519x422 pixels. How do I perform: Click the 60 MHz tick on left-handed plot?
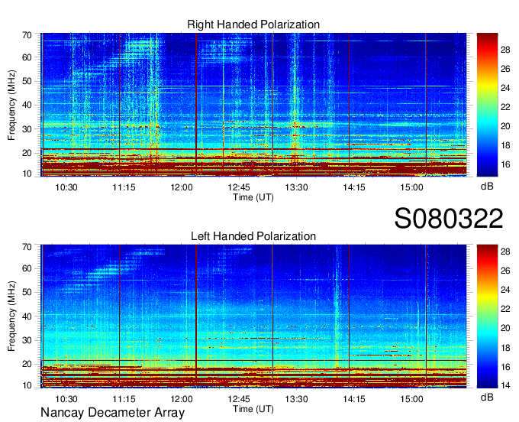coord(27,268)
